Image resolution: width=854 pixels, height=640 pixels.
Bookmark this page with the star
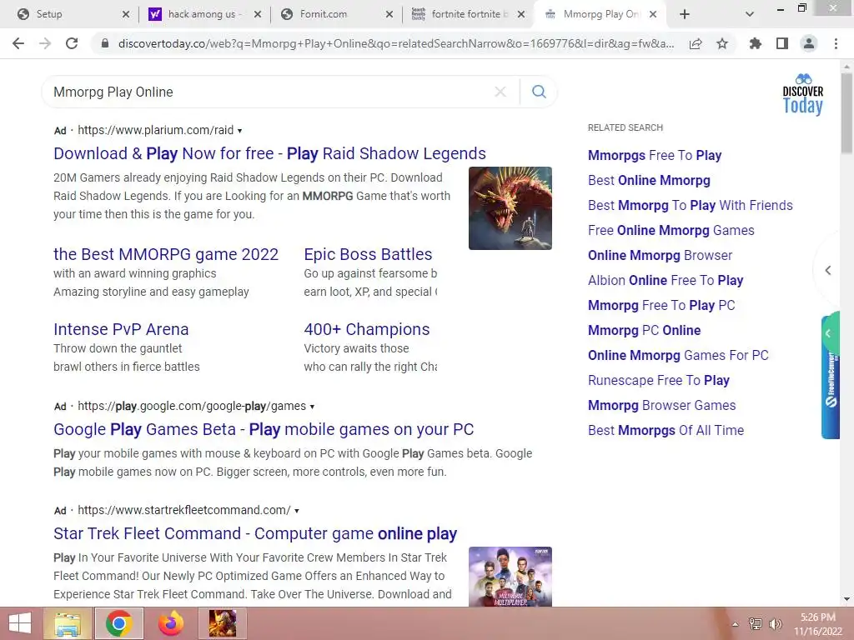tap(722, 43)
